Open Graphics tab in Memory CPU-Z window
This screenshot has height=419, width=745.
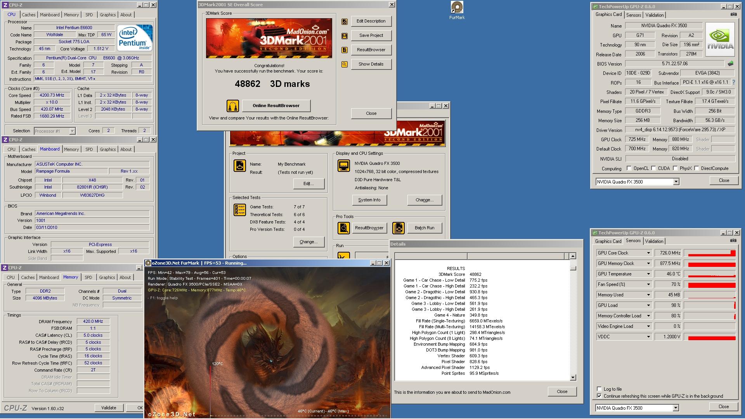(x=107, y=277)
